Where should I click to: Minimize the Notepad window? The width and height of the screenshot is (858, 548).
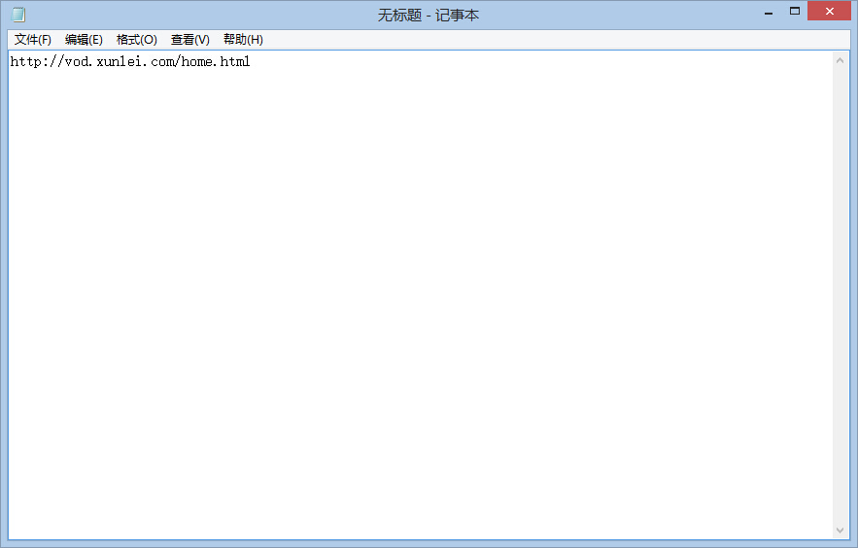coord(769,13)
